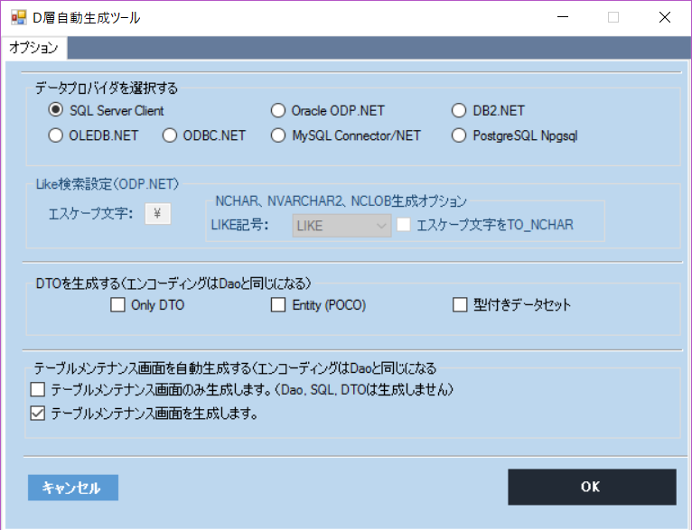Click the テーブルメンテナンス画面を自動生成する group title
Viewport: 692px width, 530px height.
tap(235, 367)
